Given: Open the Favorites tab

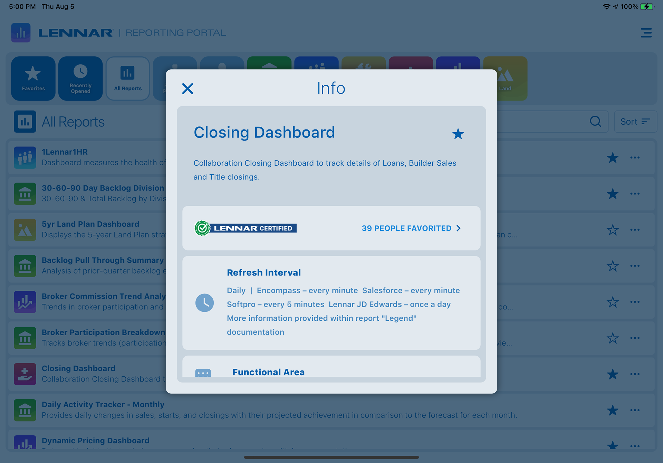Looking at the screenshot, I should [x=33, y=78].
